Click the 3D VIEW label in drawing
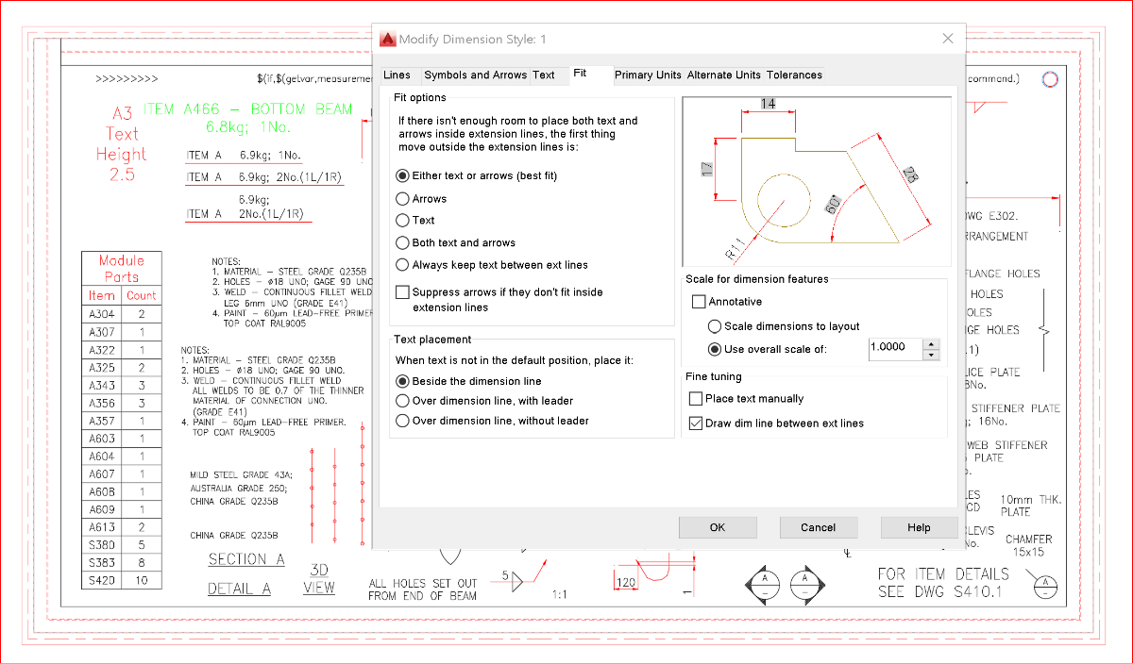The height and width of the screenshot is (664, 1133). coord(319,579)
